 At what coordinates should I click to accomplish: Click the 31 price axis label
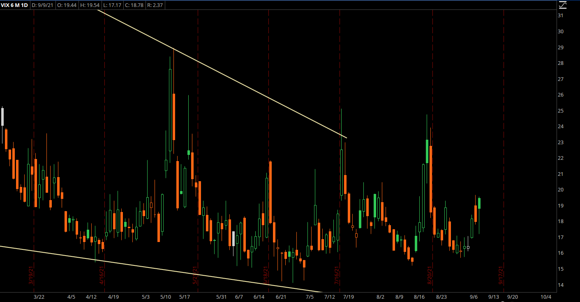tap(560, 16)
